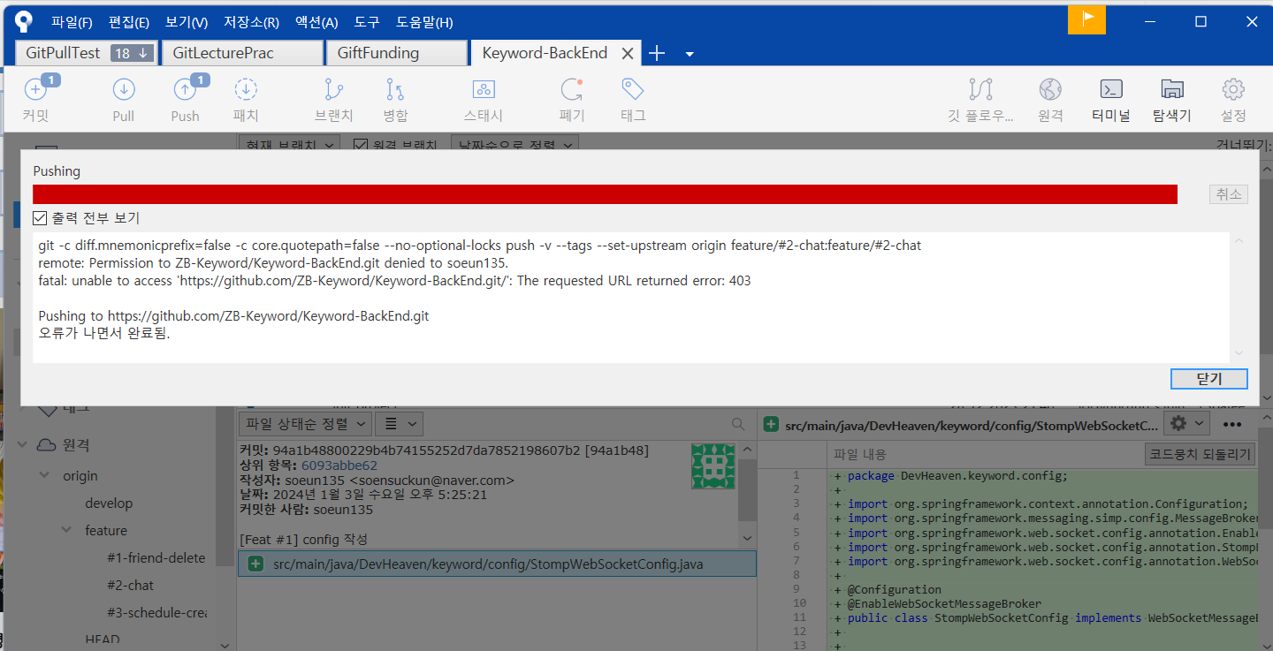Click the remote cloud icon in sidebar
1273x651 pixels.
[46, 445]
